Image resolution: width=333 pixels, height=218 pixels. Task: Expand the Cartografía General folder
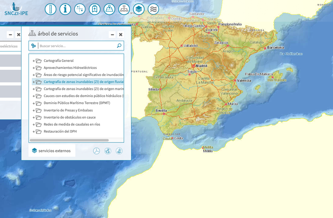point(33,61)
